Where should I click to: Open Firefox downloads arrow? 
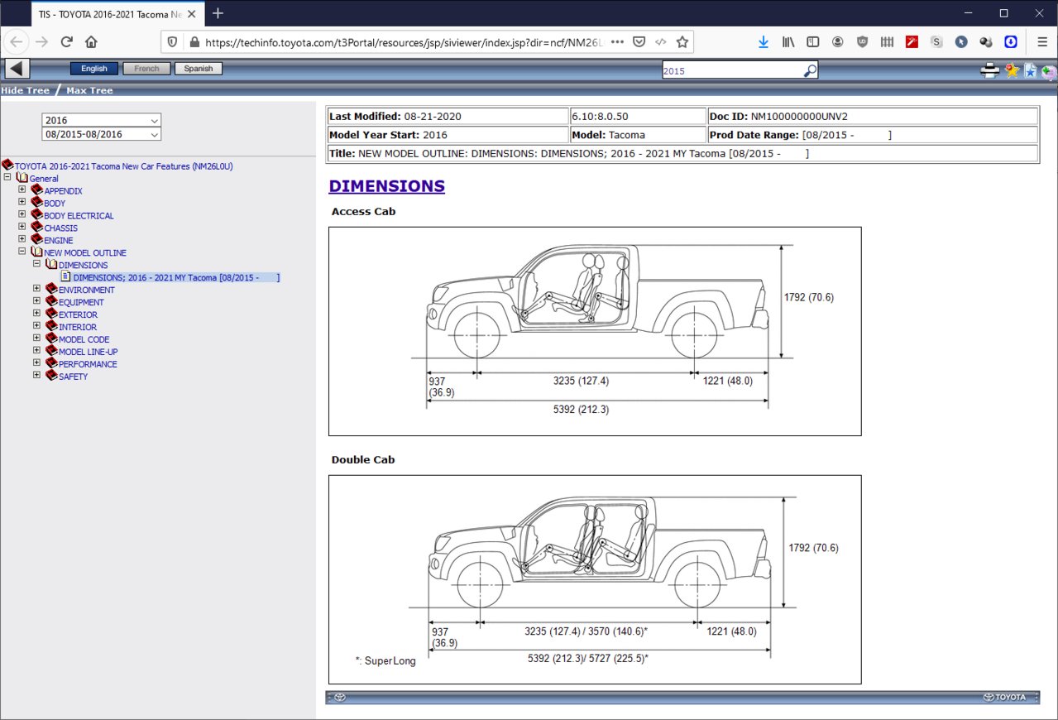[x=764, y=41]
